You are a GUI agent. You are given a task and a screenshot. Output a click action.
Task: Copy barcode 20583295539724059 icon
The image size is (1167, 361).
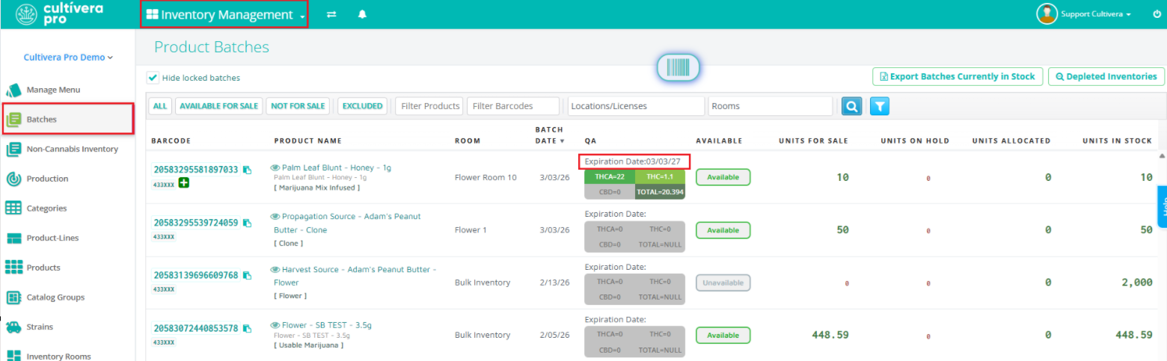tap(247, 223)
